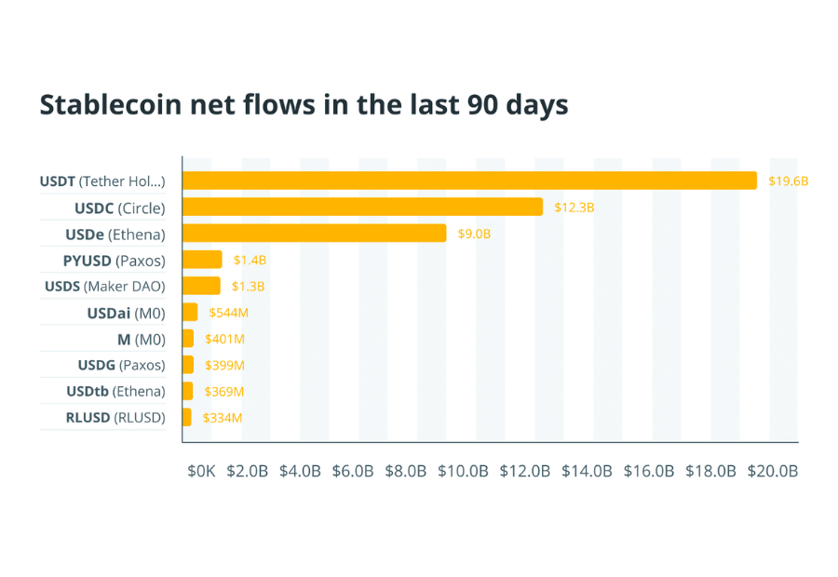Select the RLUSD (RLUSD) row label
The height and width of the screenshot is (577, 838).
[x=115, y=418]
